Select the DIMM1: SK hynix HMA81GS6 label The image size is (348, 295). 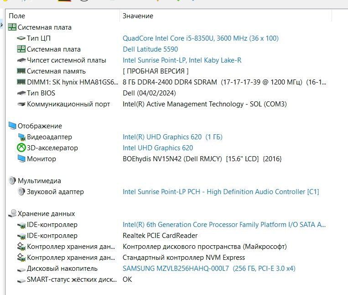coord(73,82)
